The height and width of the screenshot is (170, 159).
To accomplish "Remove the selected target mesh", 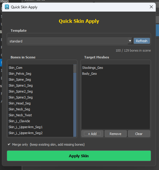I will point(116,134).
